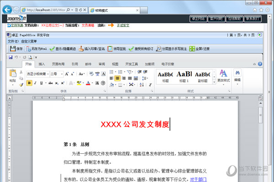Click the format painter brush icon
This screenshot has width=274, height=182.
tap(21, 85)
